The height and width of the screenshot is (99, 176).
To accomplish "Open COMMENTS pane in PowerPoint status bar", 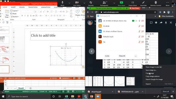I will tap(64, 78).
